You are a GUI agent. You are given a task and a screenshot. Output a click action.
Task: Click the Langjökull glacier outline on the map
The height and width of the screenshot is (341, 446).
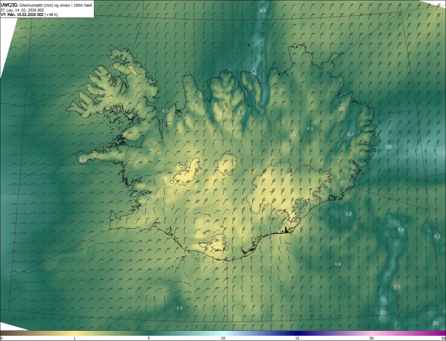tap(186, 172)
